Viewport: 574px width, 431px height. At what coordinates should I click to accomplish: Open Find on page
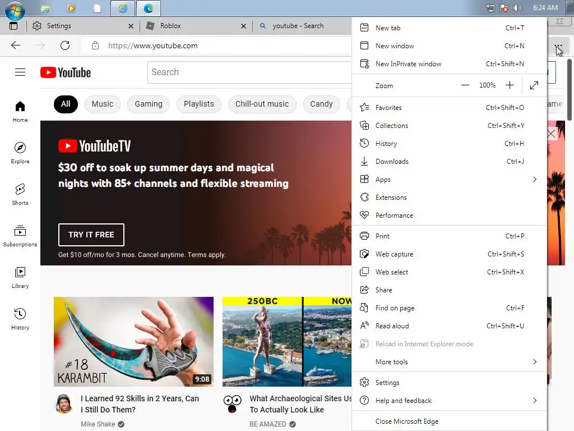[x=449, y=308]
